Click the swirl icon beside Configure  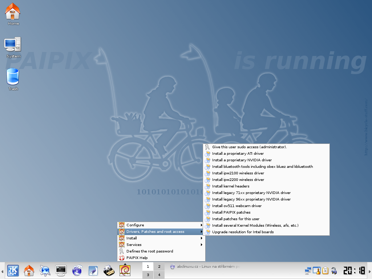point(122,225)
